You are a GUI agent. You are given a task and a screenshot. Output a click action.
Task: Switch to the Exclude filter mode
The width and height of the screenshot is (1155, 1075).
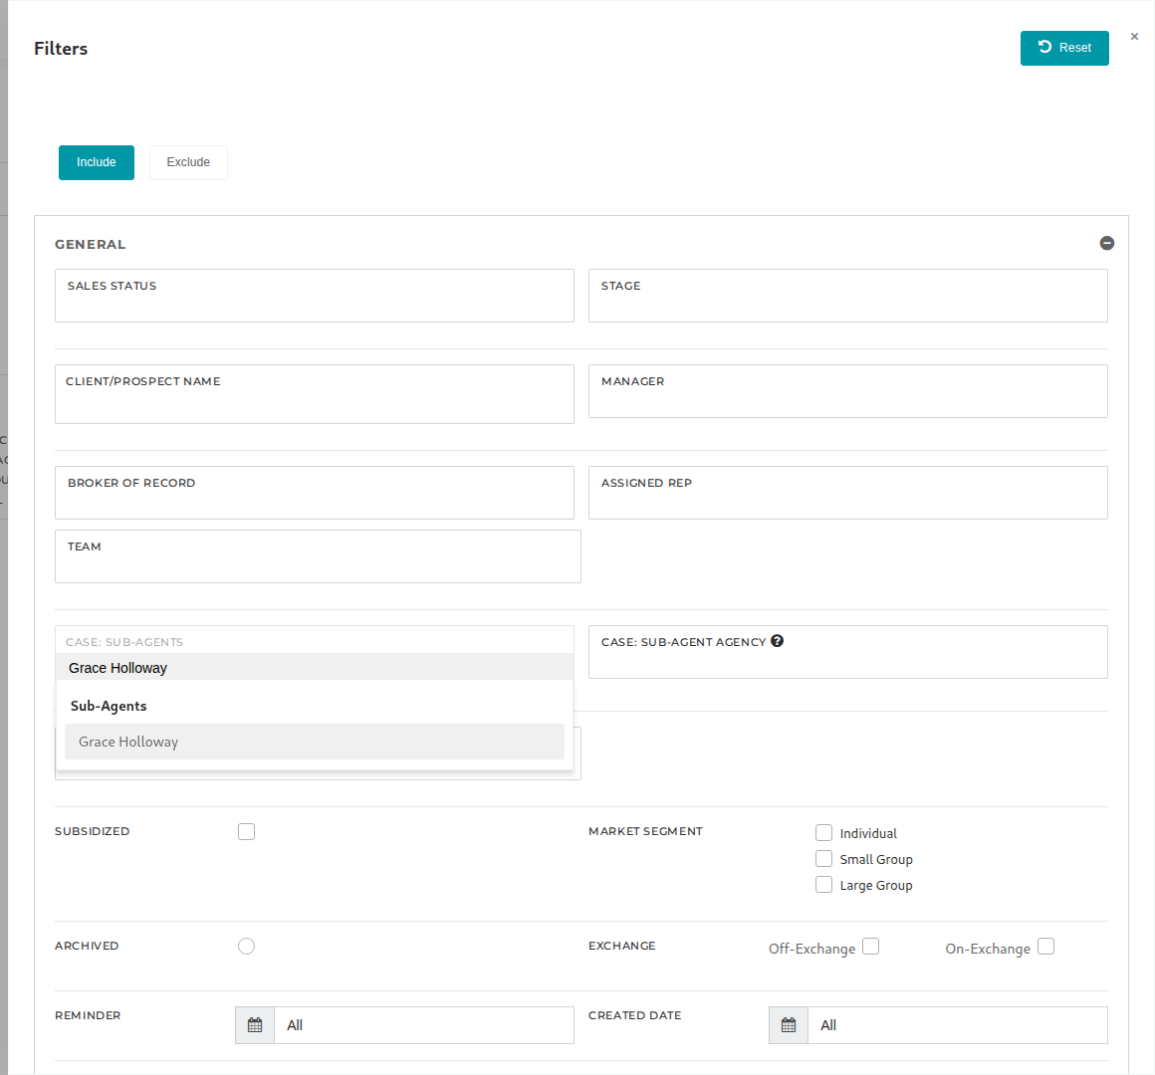(188, 162)
